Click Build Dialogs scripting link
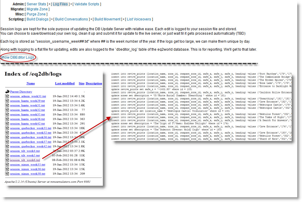 point(37,19)
